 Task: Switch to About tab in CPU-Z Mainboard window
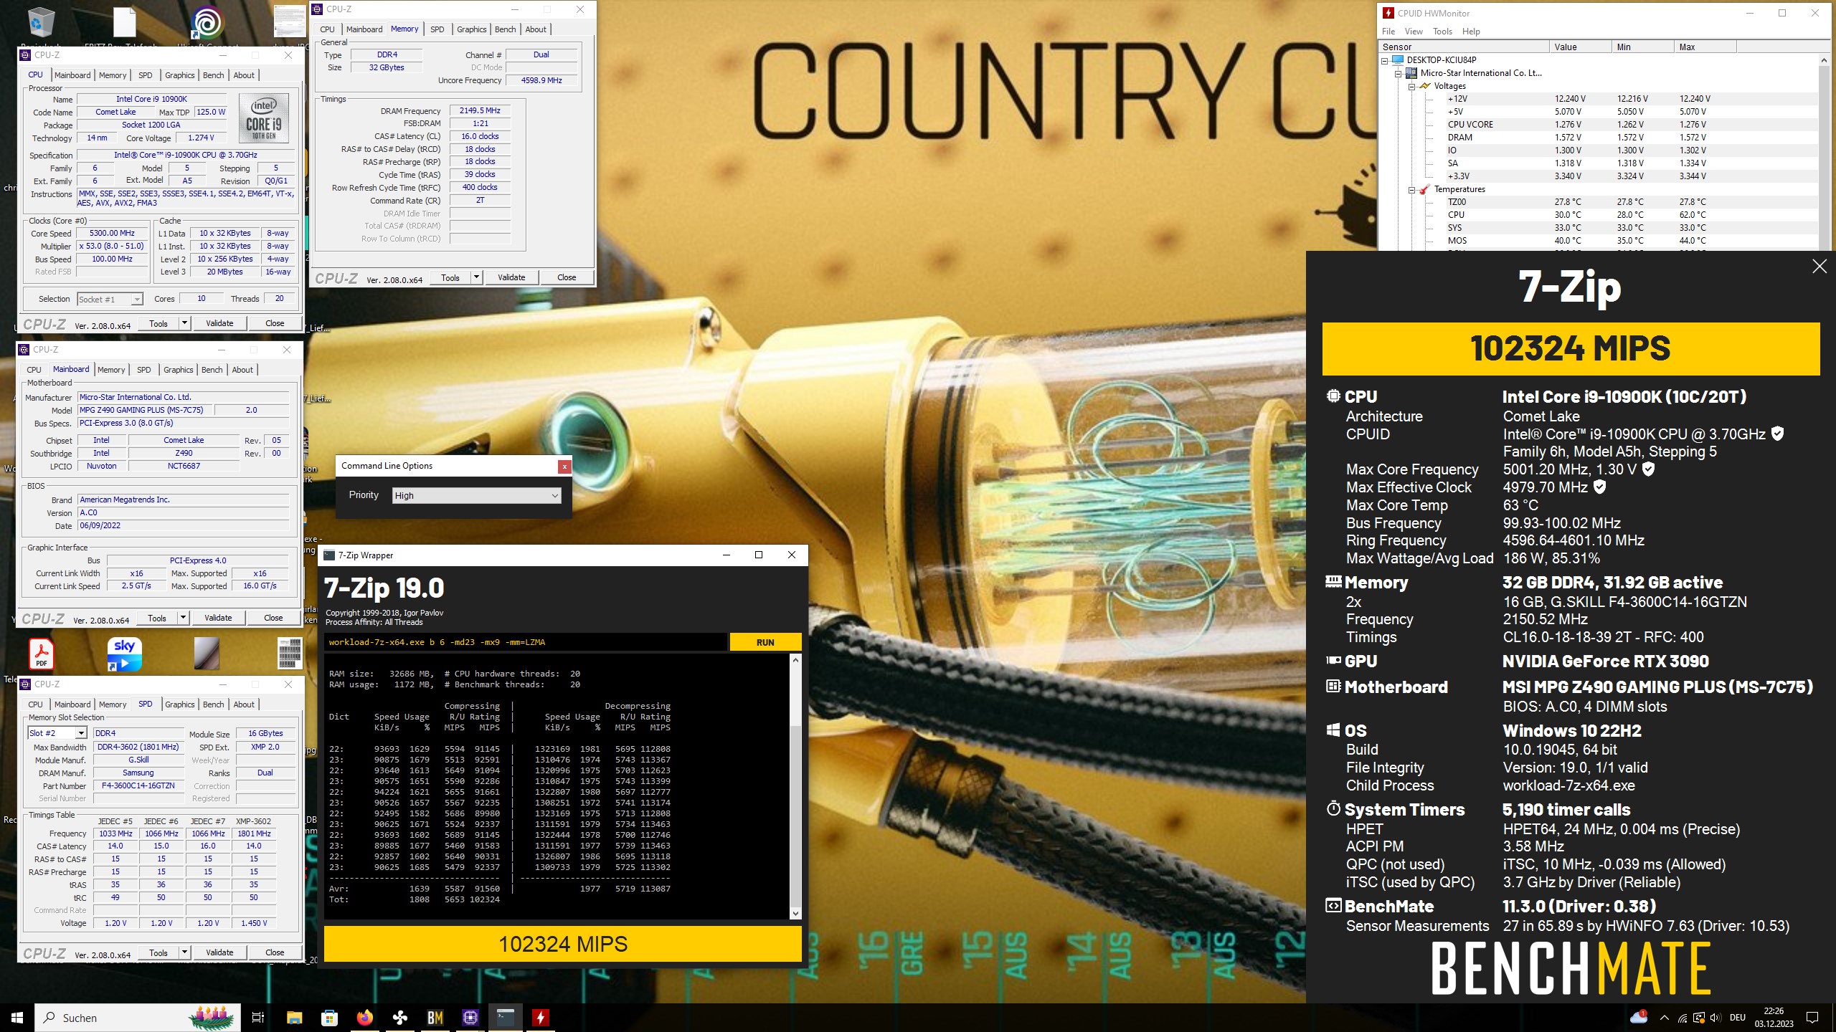click(242, 370)
